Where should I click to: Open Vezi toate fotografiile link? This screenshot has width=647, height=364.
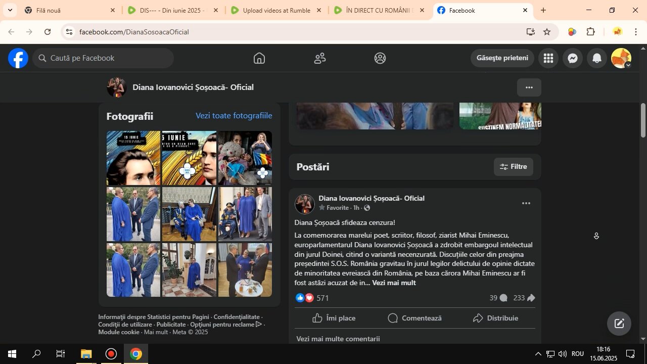pyautogui.click(x=234, y=116)
